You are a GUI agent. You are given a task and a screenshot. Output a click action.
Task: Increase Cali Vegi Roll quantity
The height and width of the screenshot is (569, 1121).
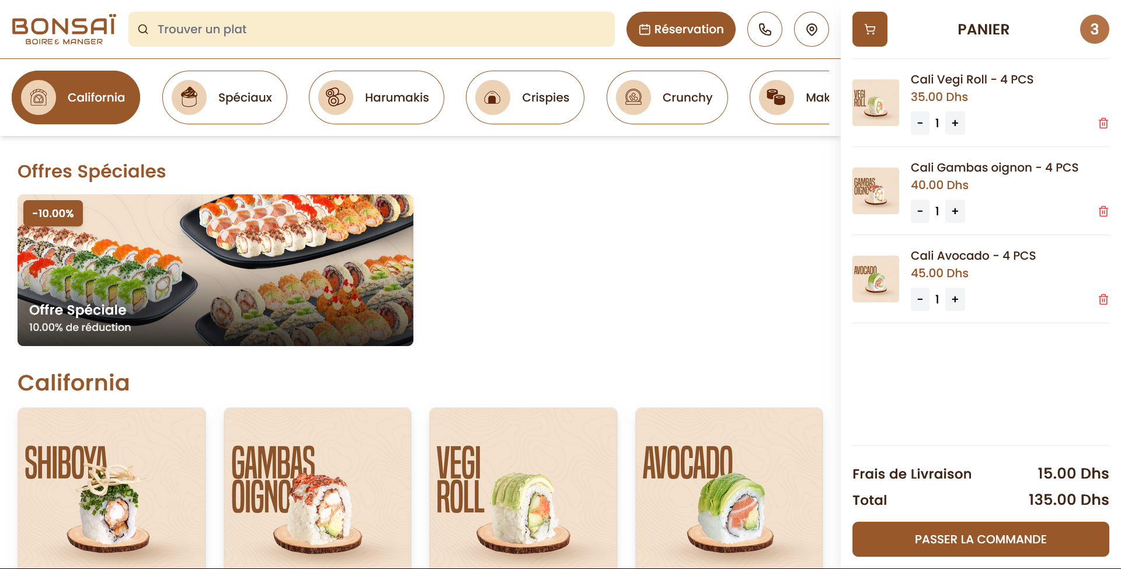coord(955,123)
